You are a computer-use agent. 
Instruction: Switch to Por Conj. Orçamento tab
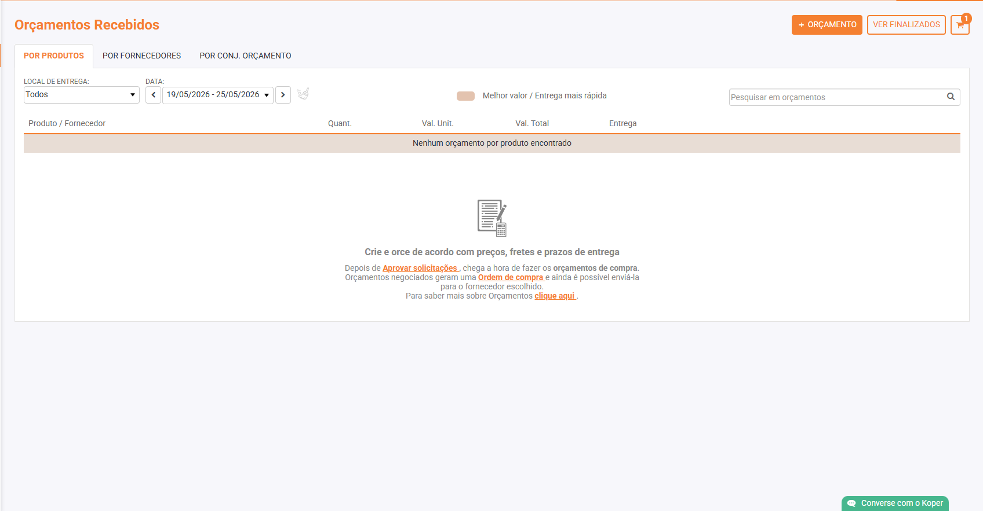(x=246, y=56)
